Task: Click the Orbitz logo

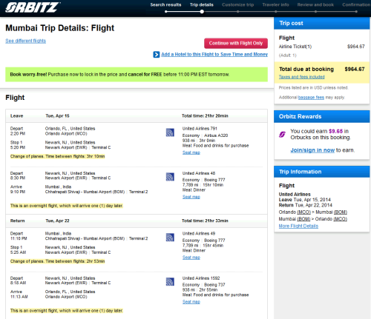Action: pos(33,7)
